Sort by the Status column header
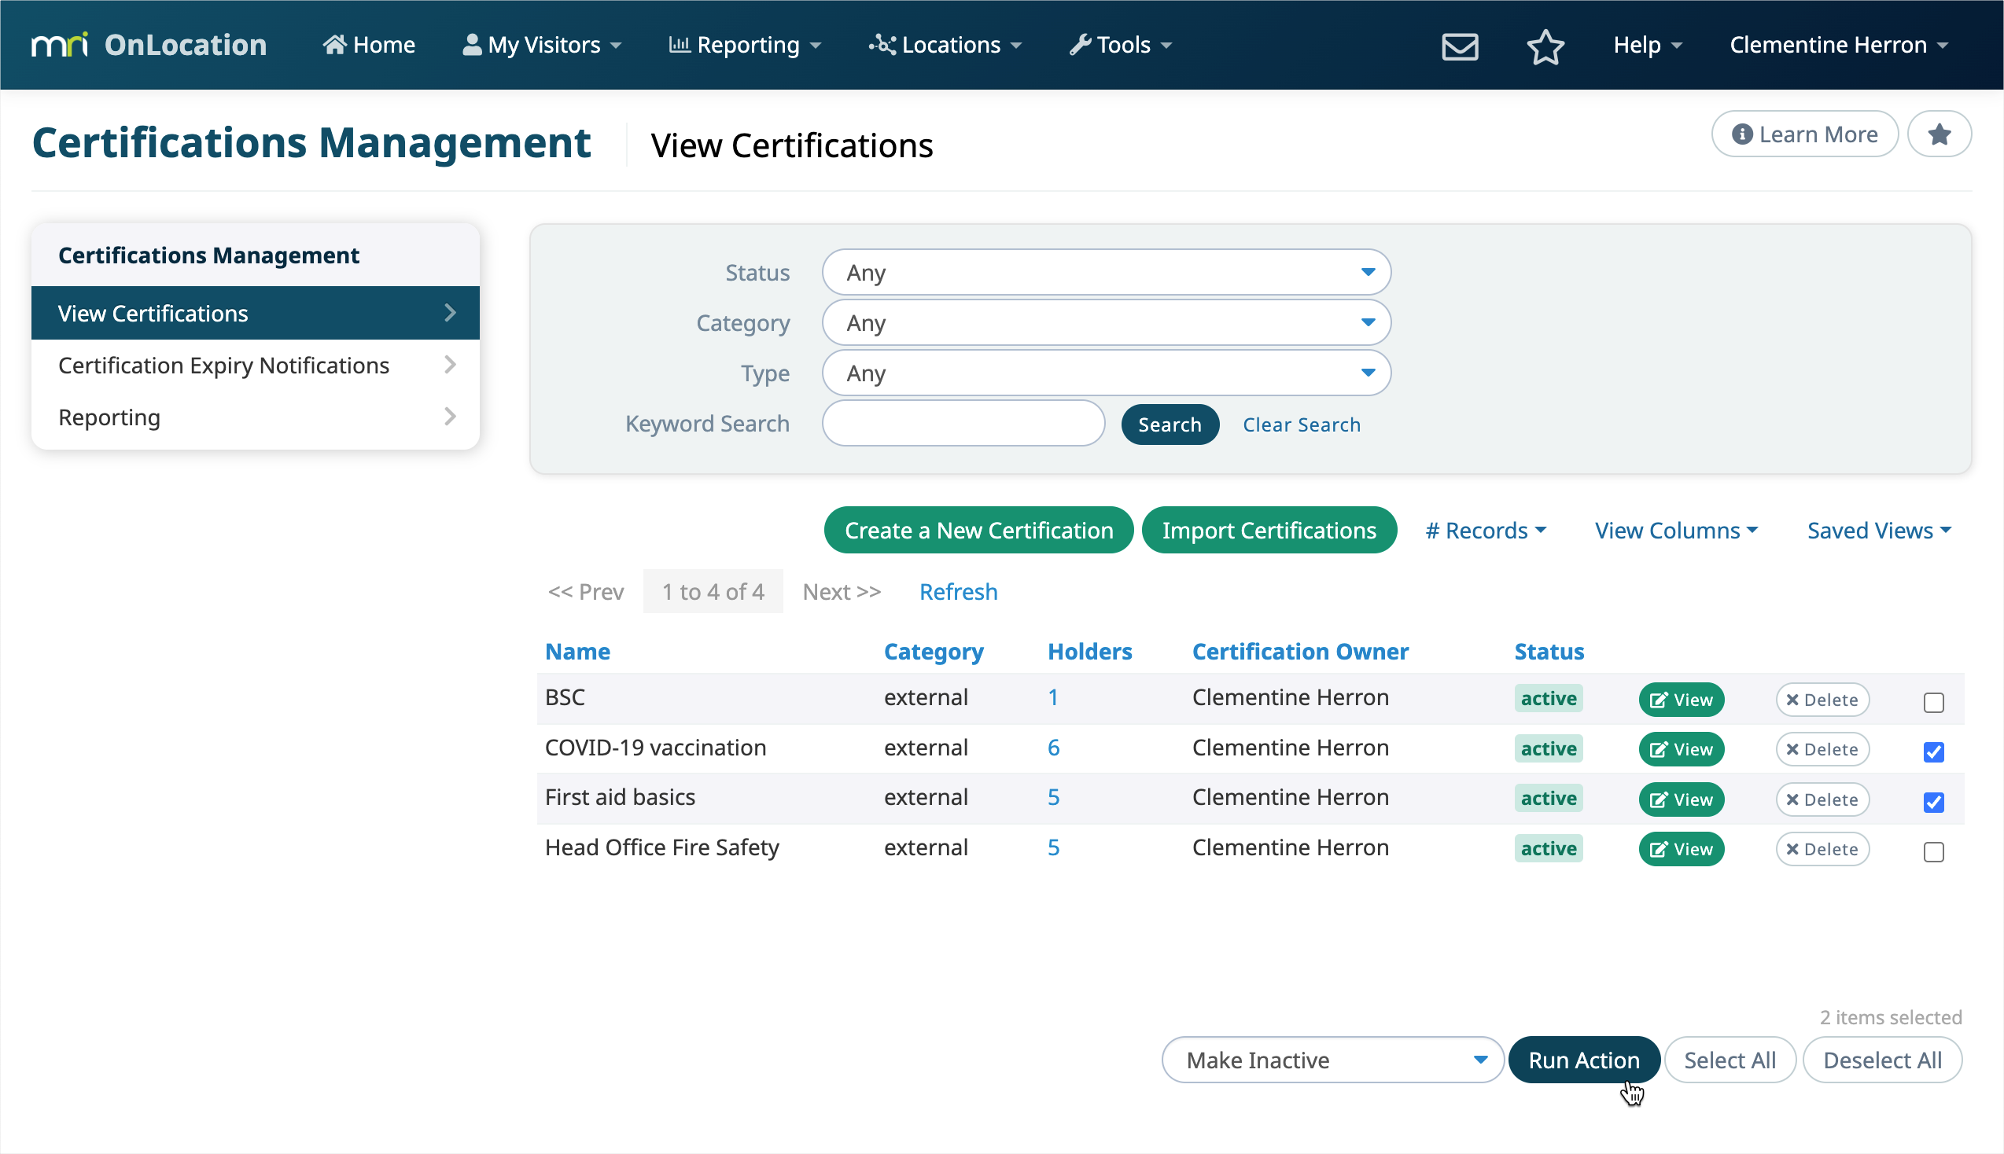This screenshot has height=1154, width=2004. (x=1549, y=652)
